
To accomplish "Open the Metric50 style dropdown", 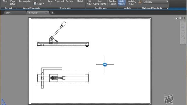I will tap(156, 2).
